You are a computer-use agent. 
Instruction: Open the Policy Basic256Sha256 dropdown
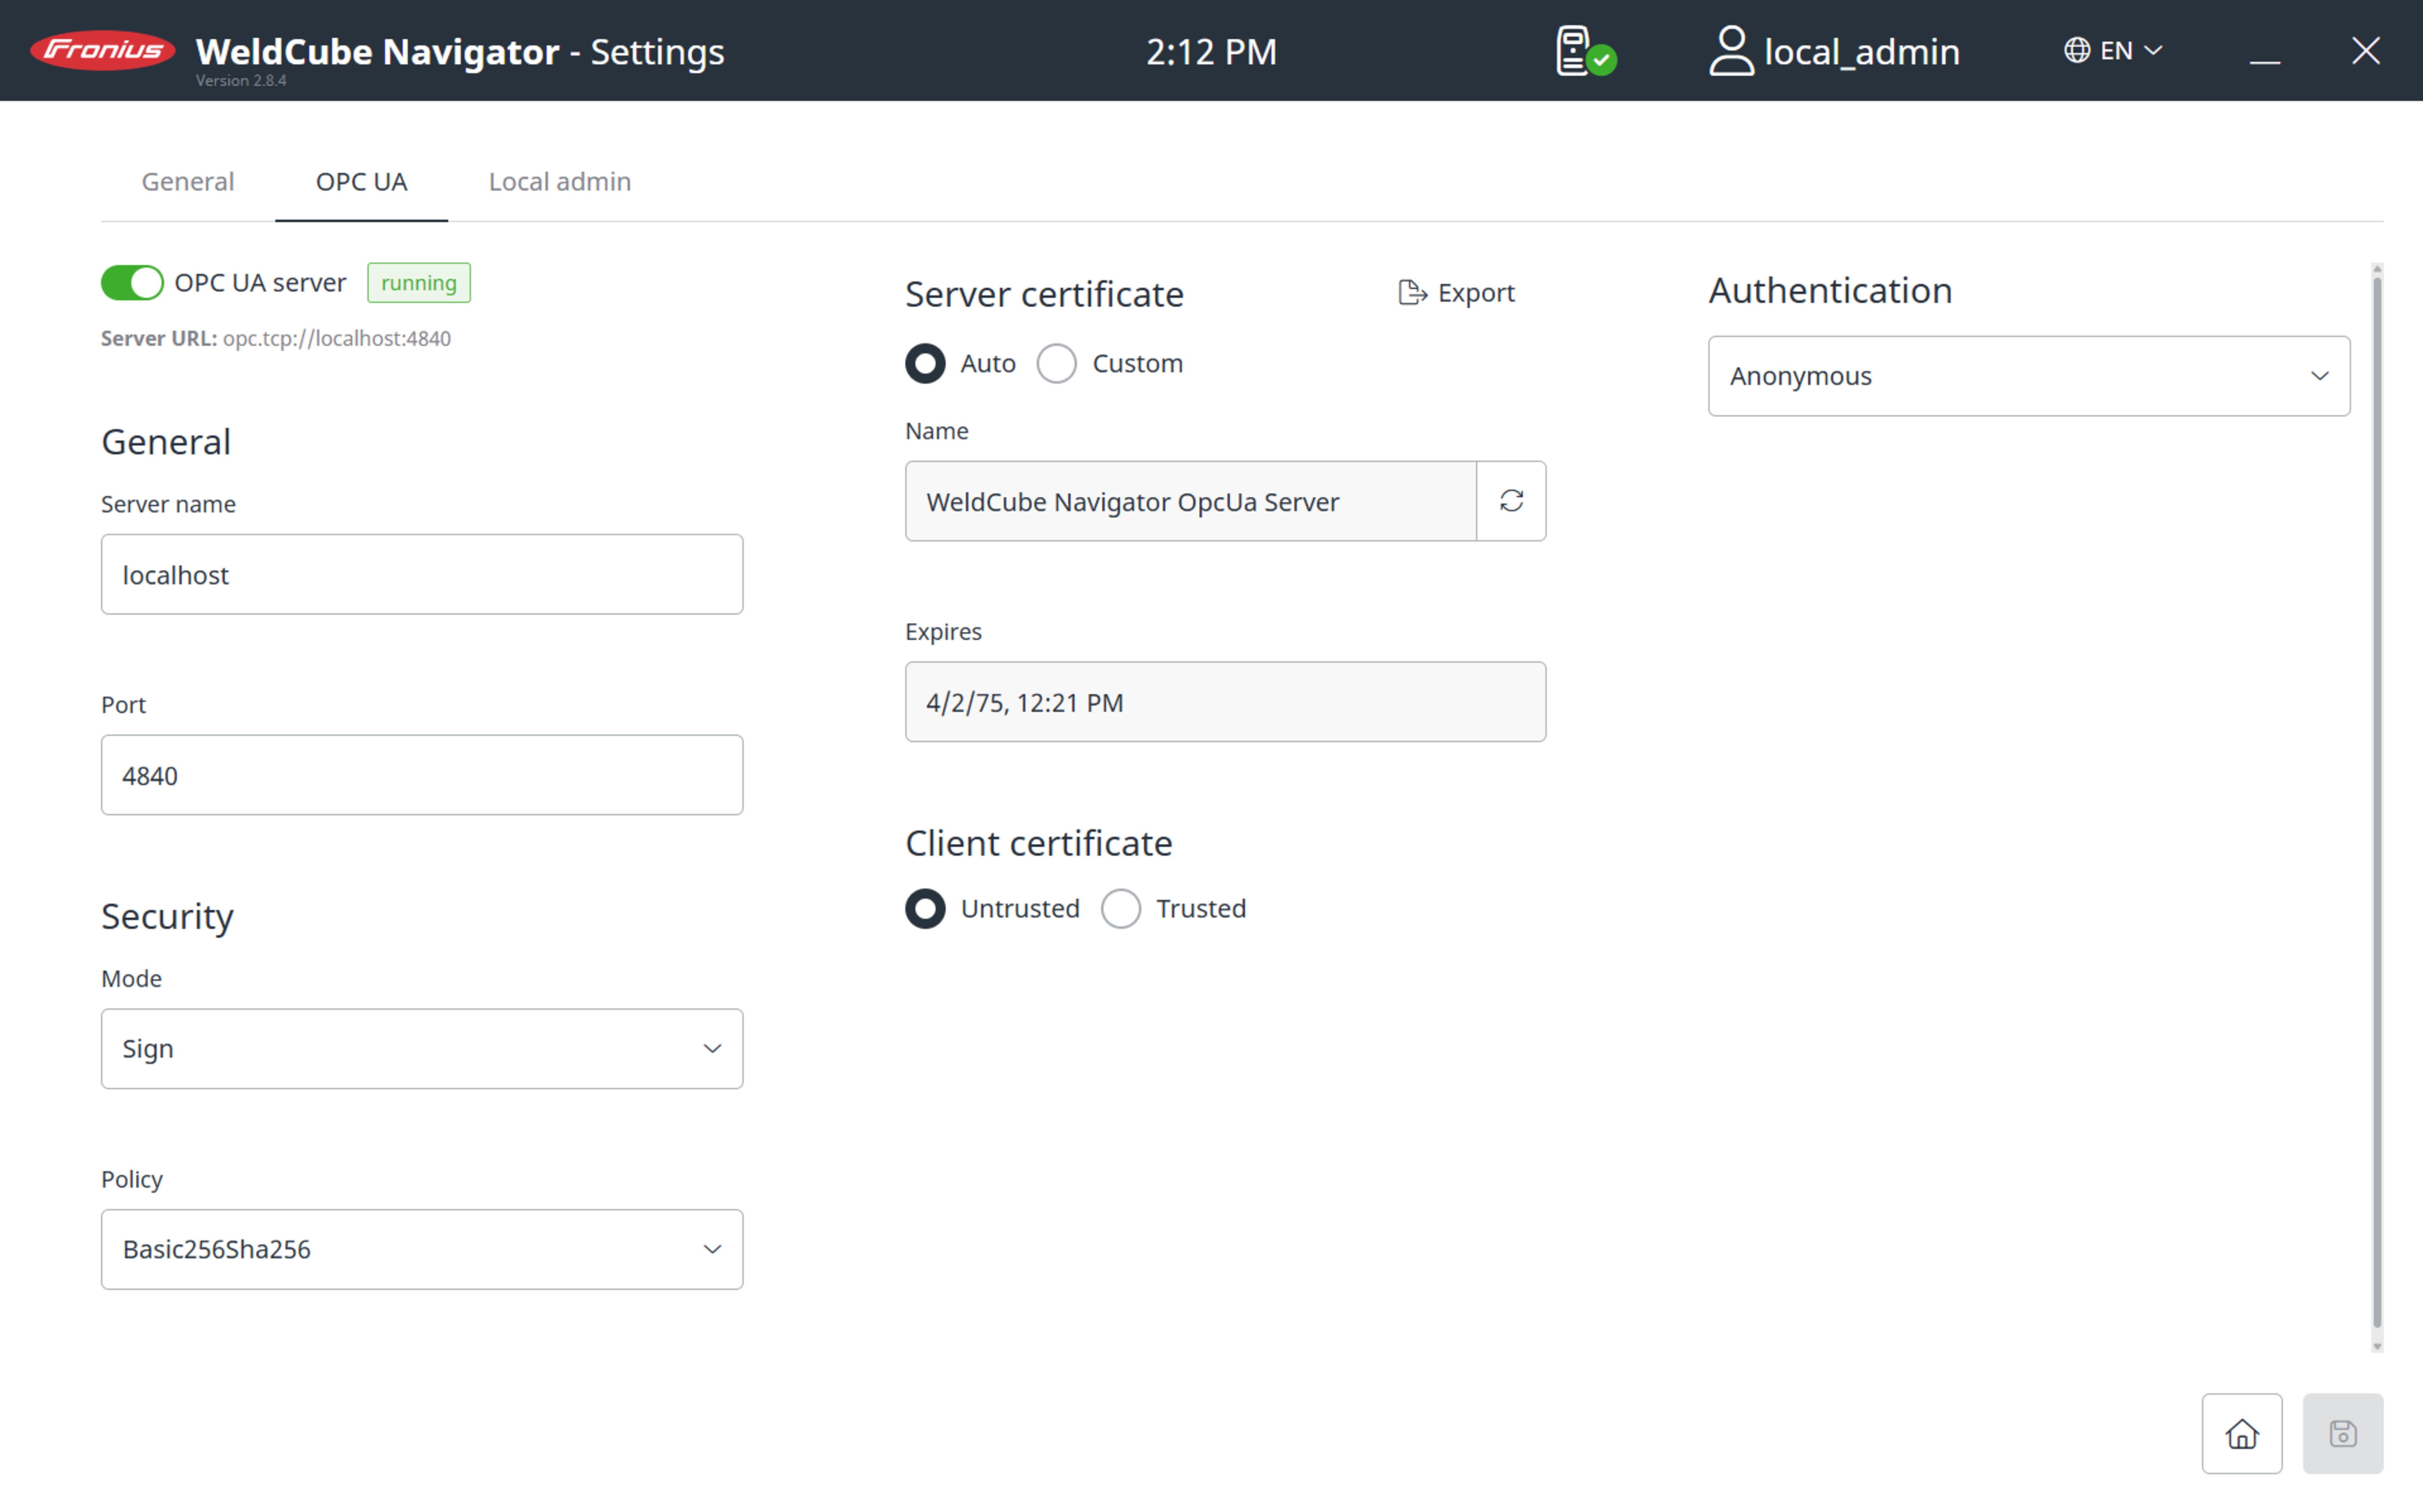coord(421,1249)
